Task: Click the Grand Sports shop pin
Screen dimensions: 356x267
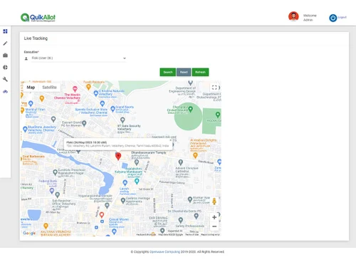Action: coord(113,109)
